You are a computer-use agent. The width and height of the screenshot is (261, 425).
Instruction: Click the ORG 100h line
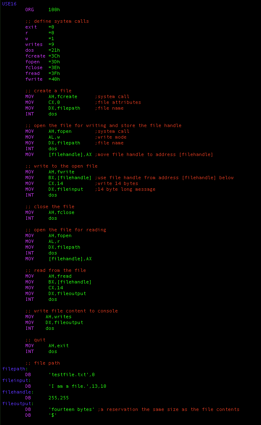pyautogui.click(x=43, y=10)
